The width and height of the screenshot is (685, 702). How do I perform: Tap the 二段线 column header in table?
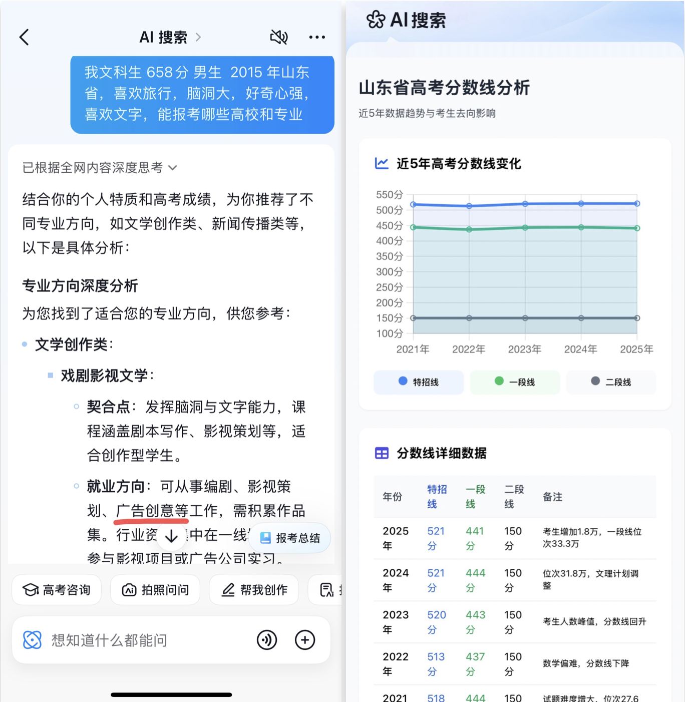click(514, 496)
